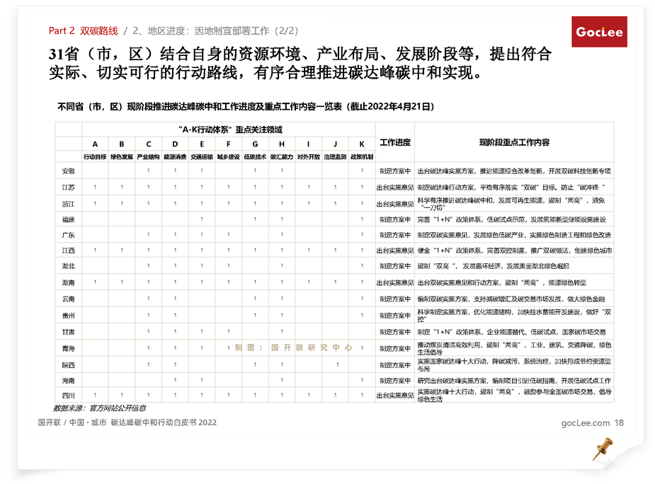Screen dimensions: 655x484
Task: Click the '制图：国开联研究中心' watermark text
Action: (x=293, y=348)
